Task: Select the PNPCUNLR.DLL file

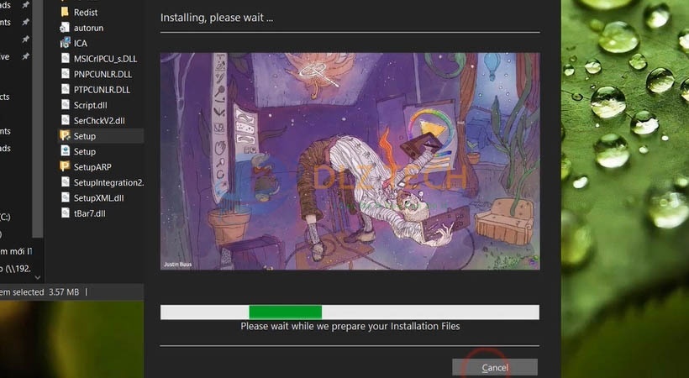Action: click(101, 74)
